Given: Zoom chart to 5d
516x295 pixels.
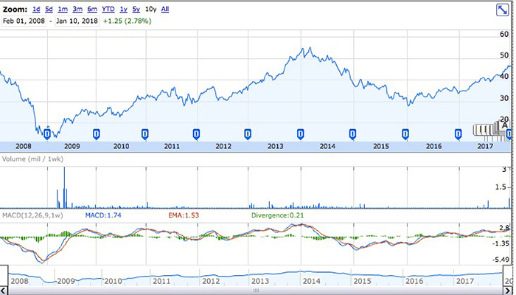Looking at the screenshot, I should point(49,9).
